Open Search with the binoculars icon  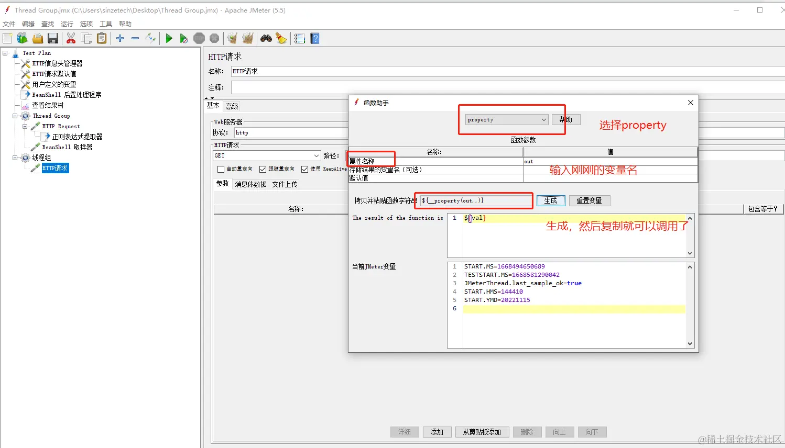pyautogui.click(x=266, y=38)
